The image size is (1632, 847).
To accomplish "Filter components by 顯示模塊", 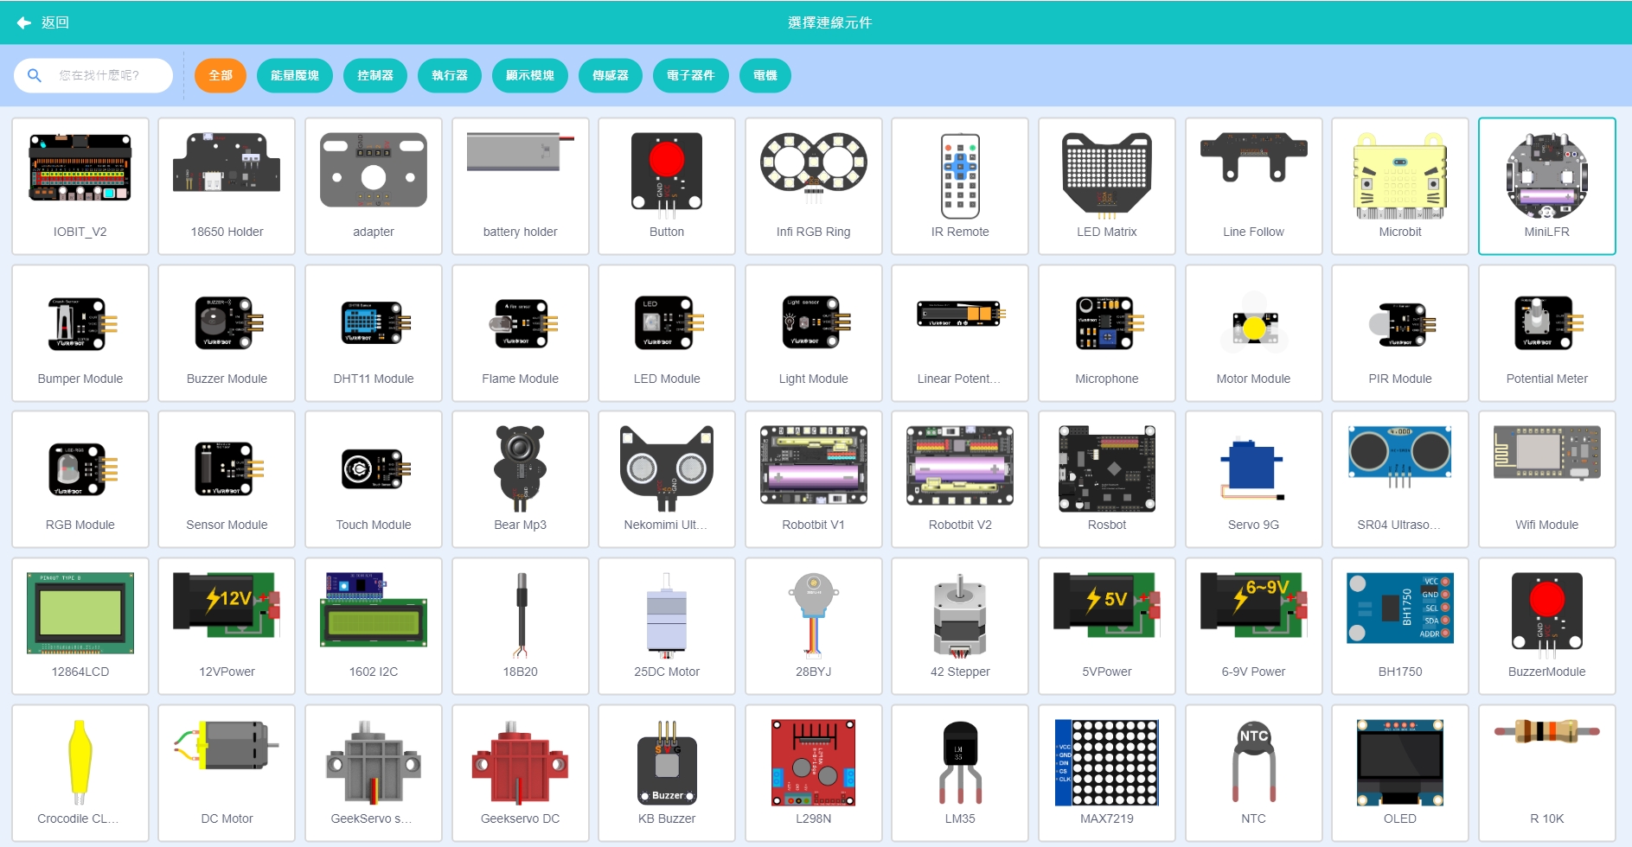I will tap(529, 75).
